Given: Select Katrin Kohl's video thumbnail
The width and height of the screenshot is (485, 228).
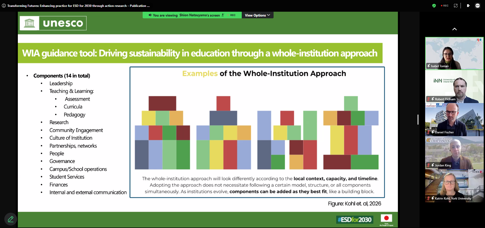Looking at the screenshot, I should click(x=454, y=186).
